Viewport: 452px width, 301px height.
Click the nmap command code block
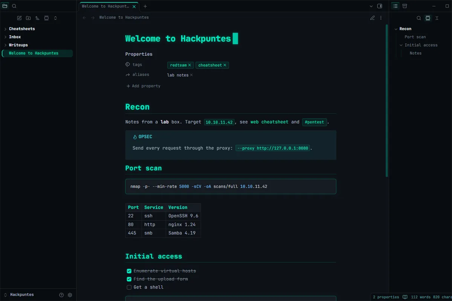tap(231, 187)
